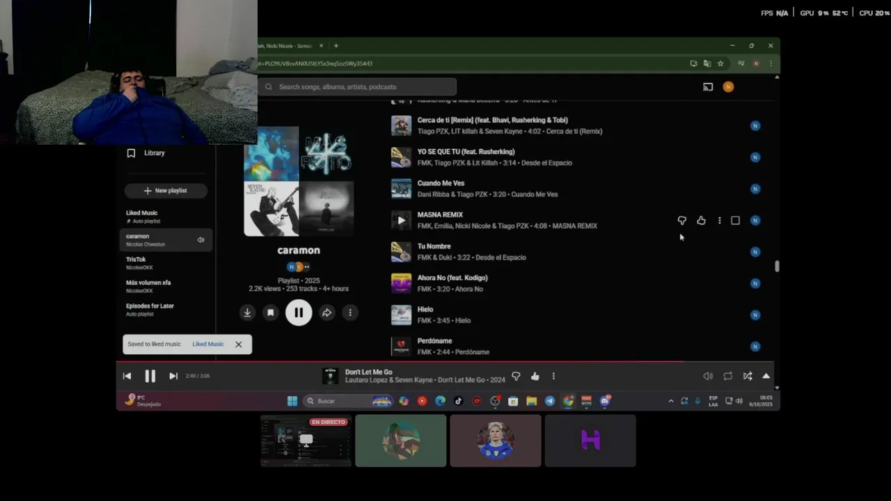
Task: Open the EN DIRECTO live stream thumbnail
Action: pyautogui.click(x=306, y=441)
